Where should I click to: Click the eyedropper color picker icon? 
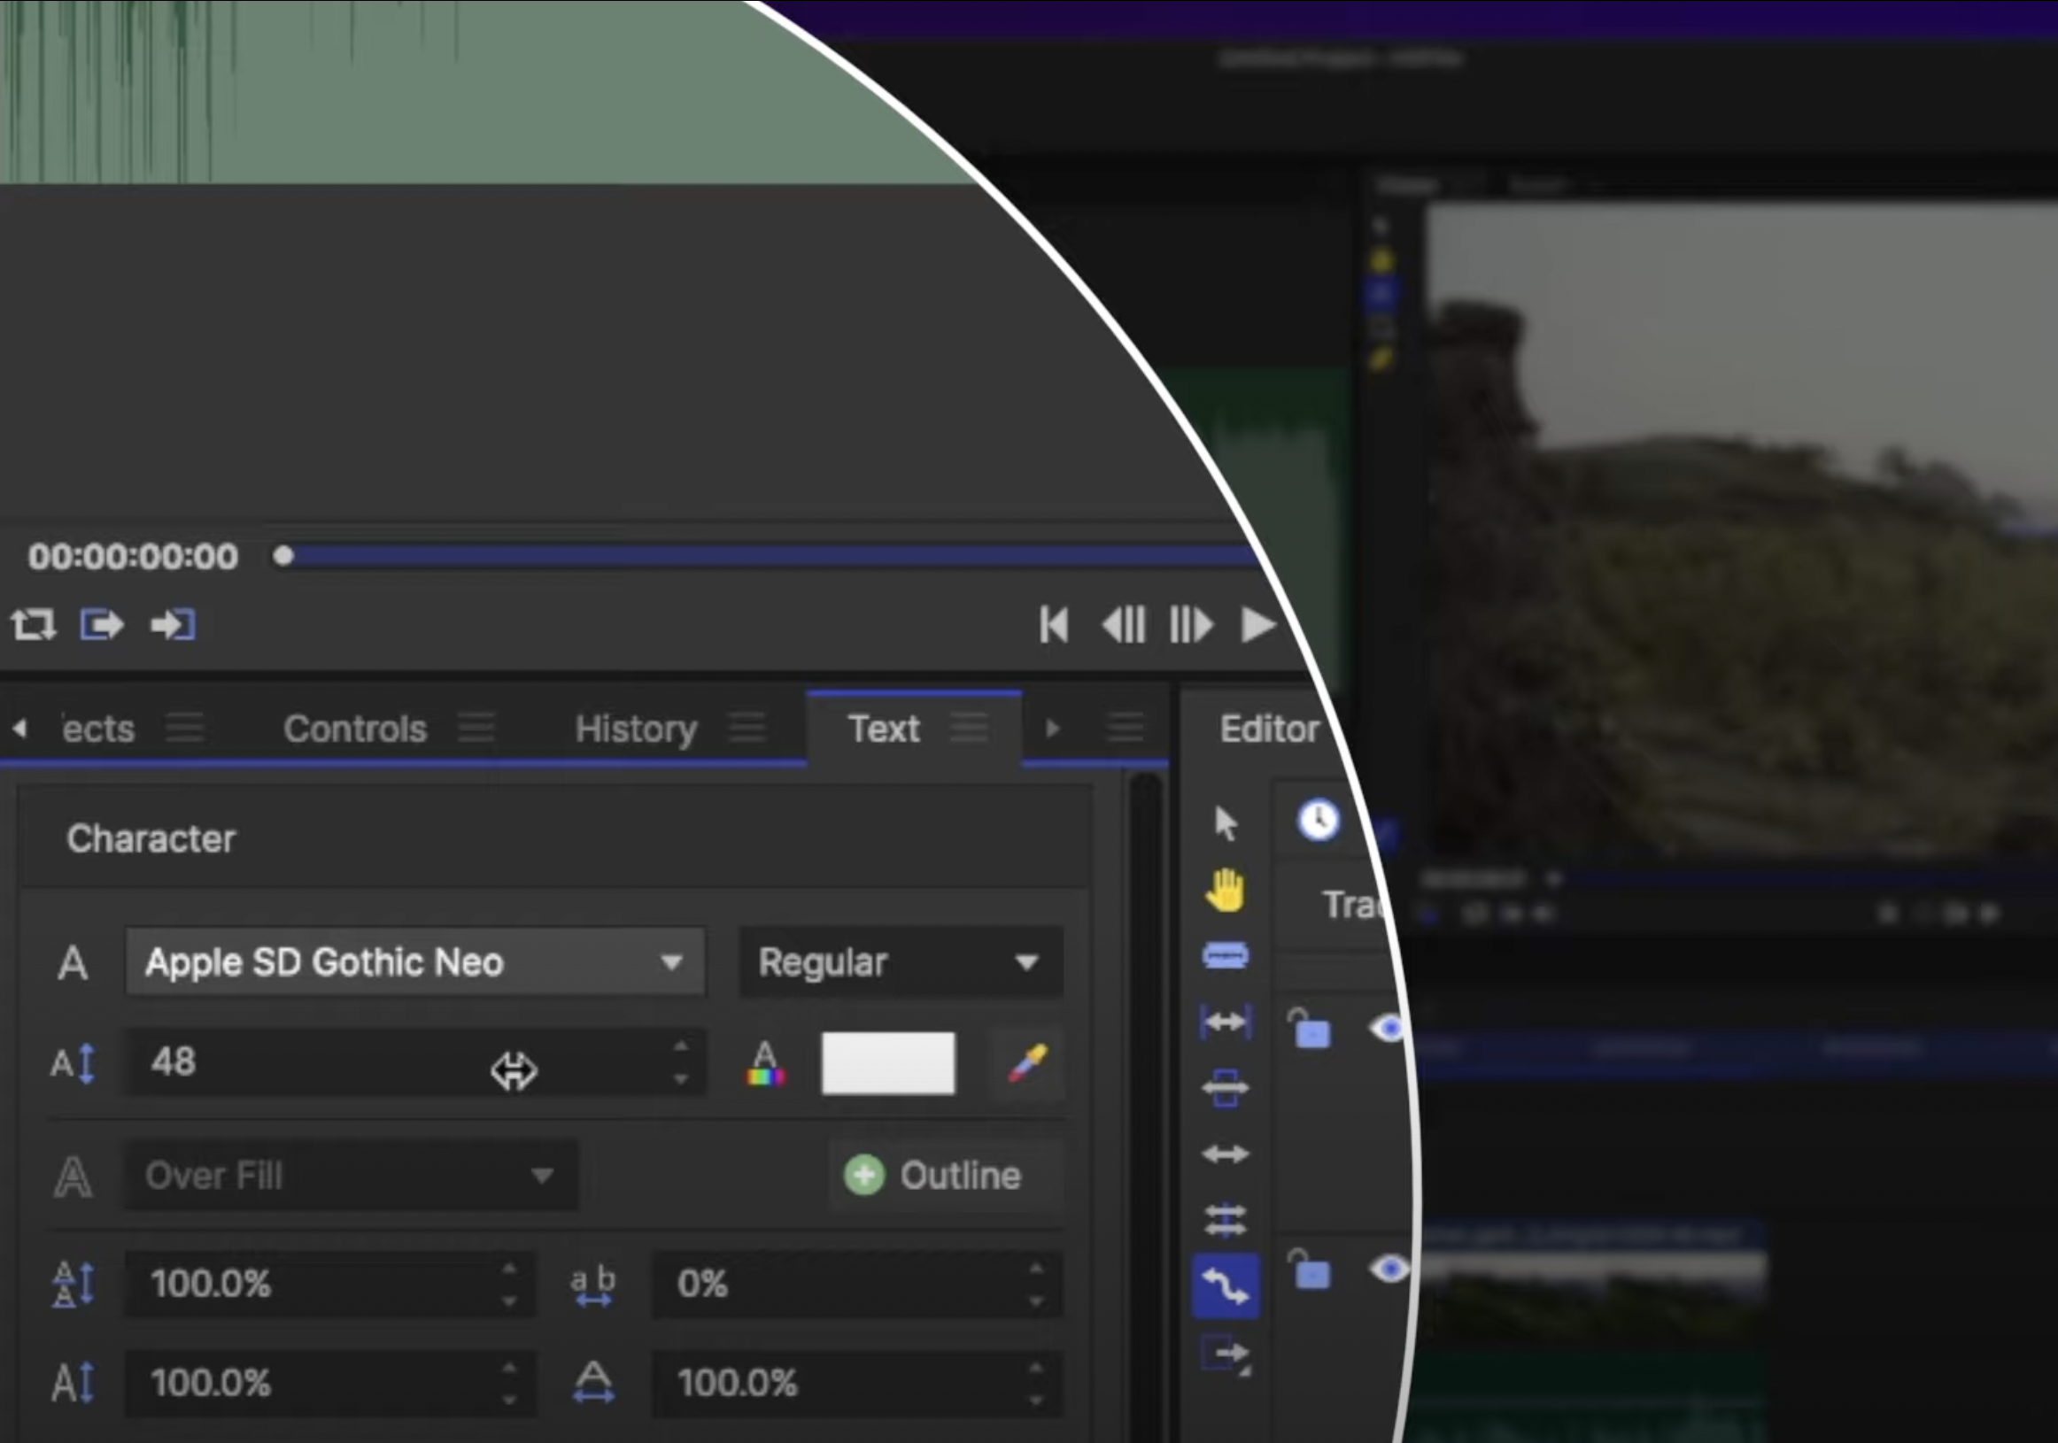tap(1027, 1063)
